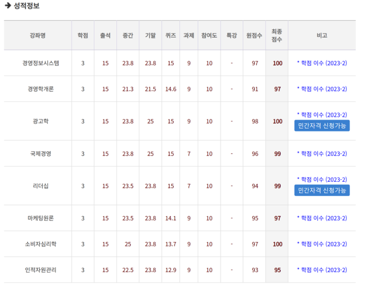Screen dimensions: 367x284
Task: Click 인적자원관리 midterm score 22.5
Action: pyautogui.click(x=128, y=270)
